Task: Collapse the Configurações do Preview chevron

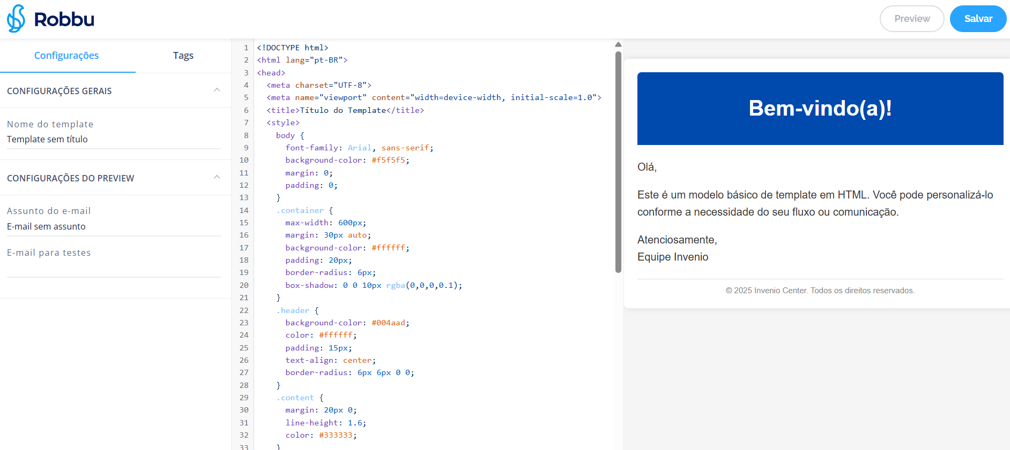Action: click(x=217, y=177)
